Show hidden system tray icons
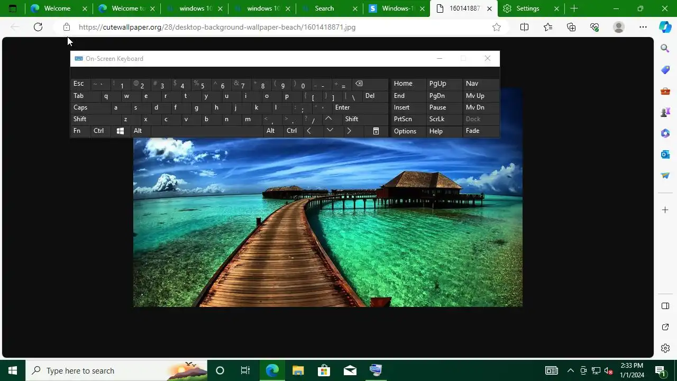677x381 pixels. 570,370
